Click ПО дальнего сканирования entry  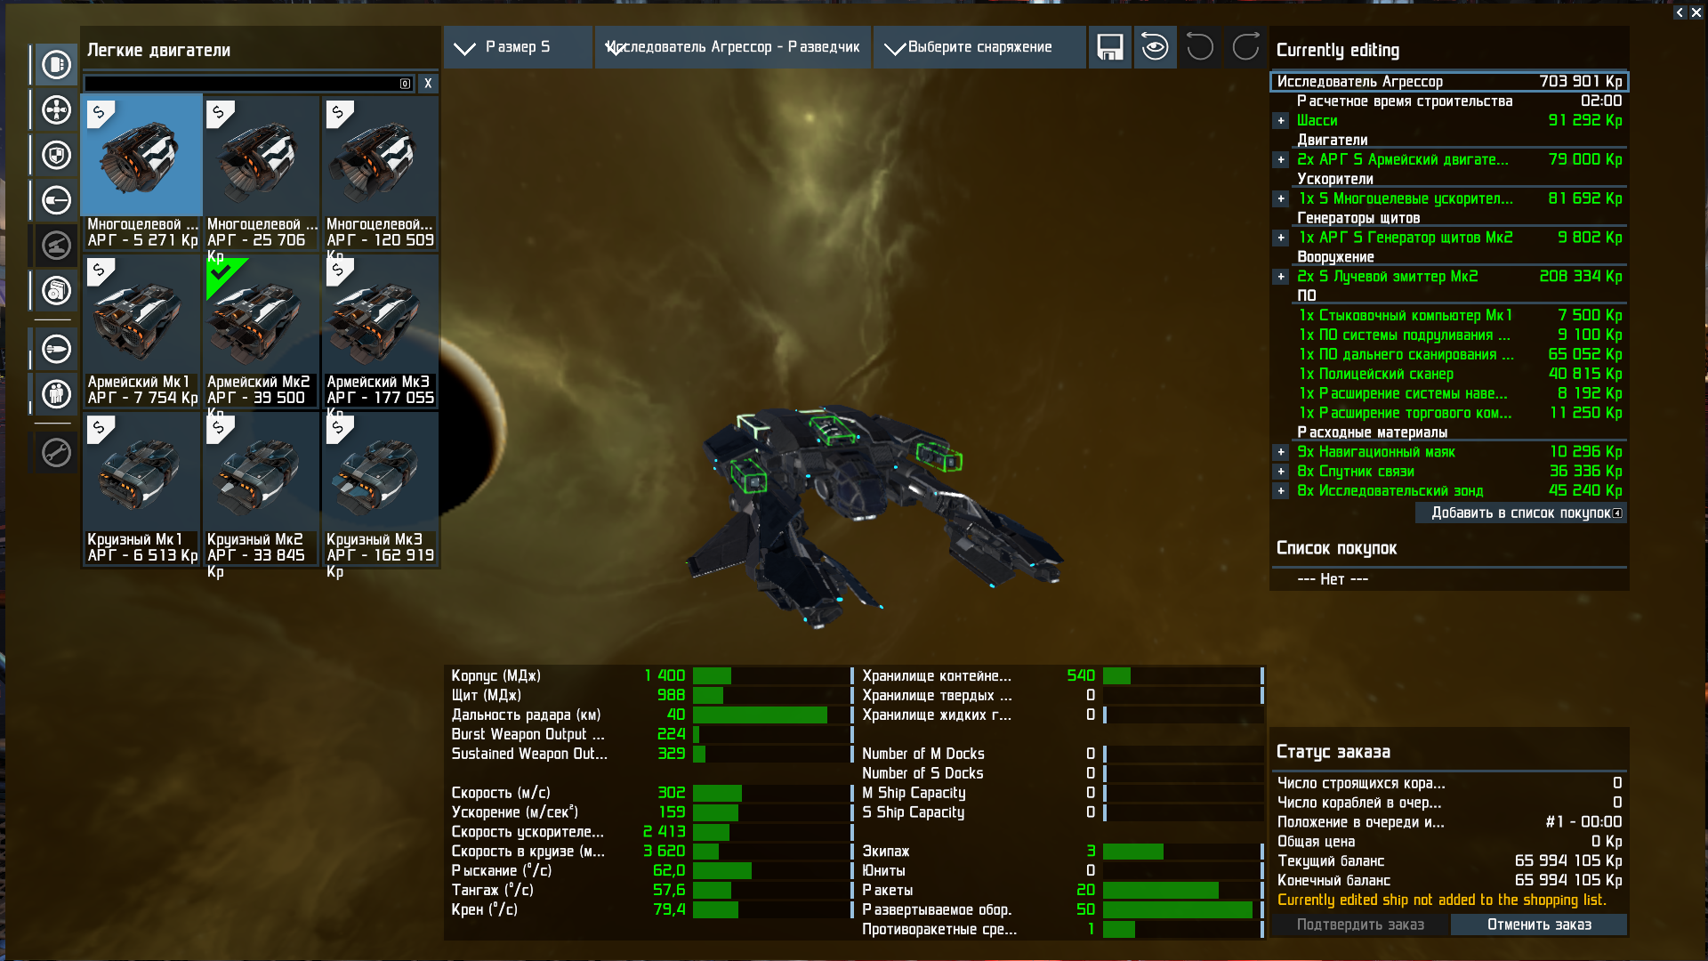(1460, 355)
